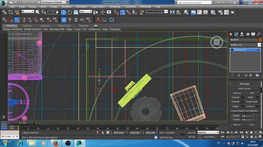Open the Polygon Modeling ribbon panel
Image resolution: width=263 pixels, height=147 pixels.
13,29
